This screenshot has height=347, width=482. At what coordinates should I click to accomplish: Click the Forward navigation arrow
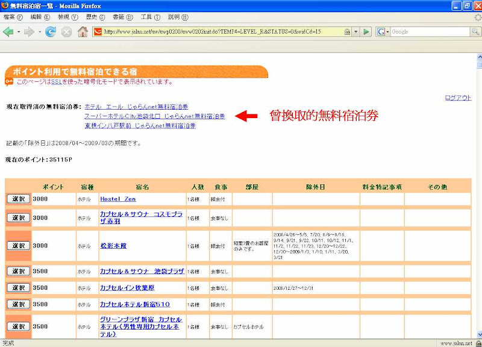point(29,32)
